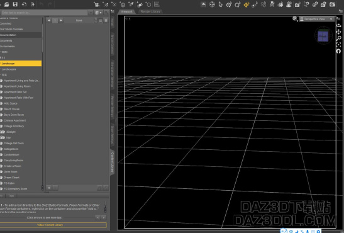The height and width of the screenshot is (233, 344).
Task: Select Apartment Living Room in the tree
Action: [17, 86]
